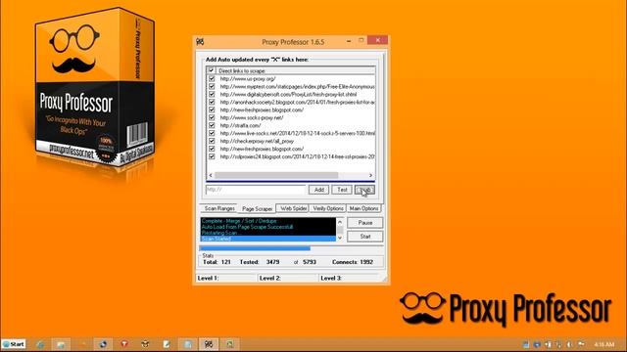The width and height of the screenshot is (627, 352).
Task: Click the 'Connects: 1992' stat
Action: point(353,262)
